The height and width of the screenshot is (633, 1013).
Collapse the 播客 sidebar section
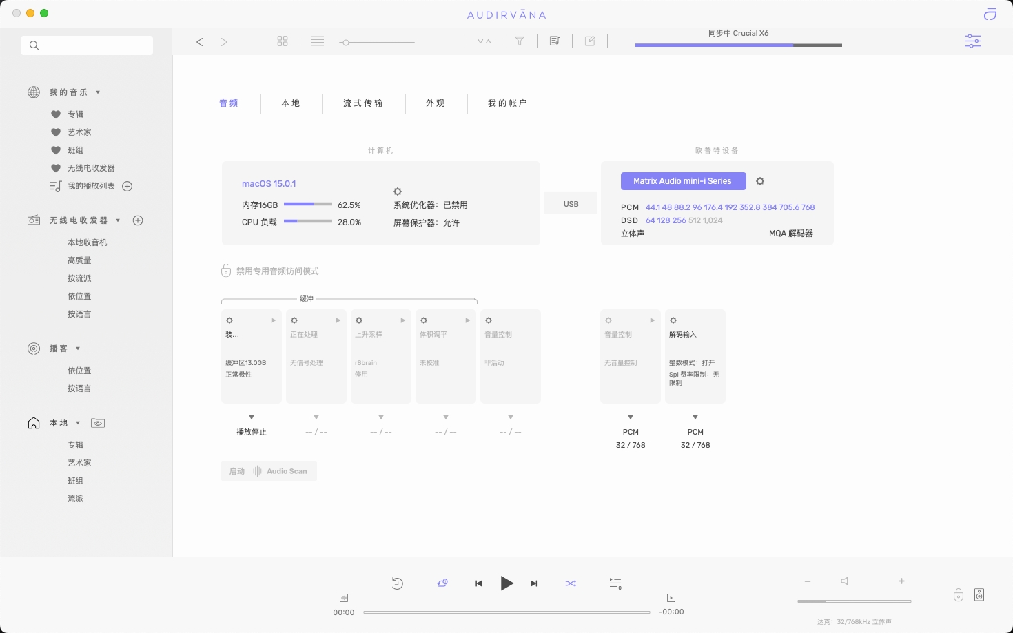(78, 349)
